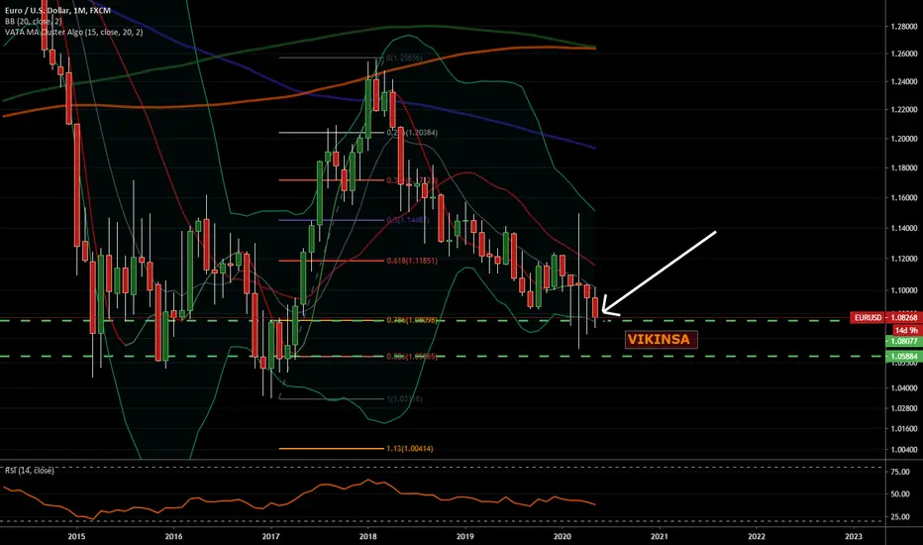Click 1.10000 on the price axis
This screenshot has width=923, height=545.
tap(904, 290)
